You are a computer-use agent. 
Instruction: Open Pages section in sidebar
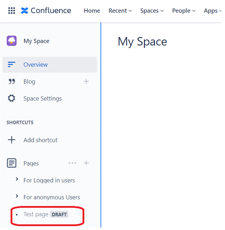coord(31,163)
